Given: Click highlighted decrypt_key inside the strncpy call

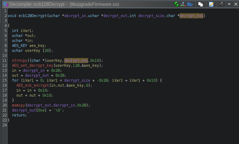Looking at the screenshot, I should point(76,60).
